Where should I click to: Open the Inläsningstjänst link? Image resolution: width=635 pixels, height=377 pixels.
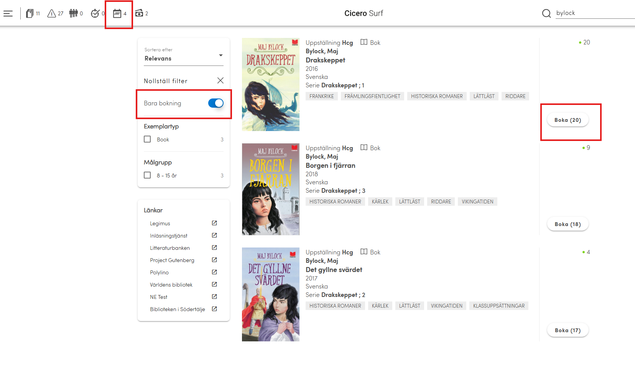(169, 236)
